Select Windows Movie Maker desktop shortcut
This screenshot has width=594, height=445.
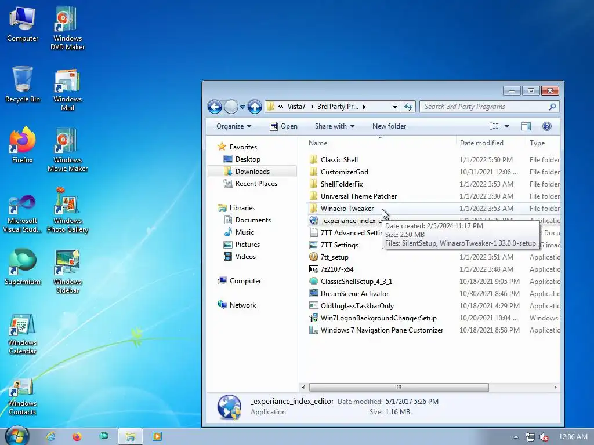[67, 150]
